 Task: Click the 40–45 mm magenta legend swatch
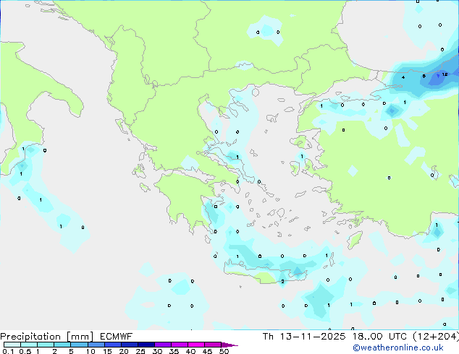(x=196, y=345)
